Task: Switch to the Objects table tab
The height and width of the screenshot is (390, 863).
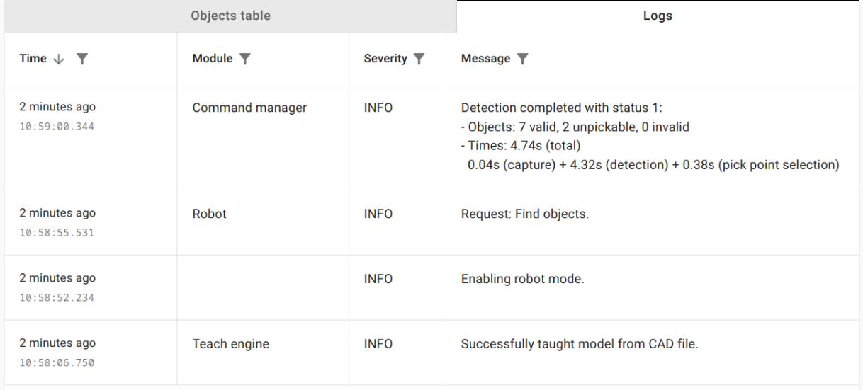Action: pos(230,16)
